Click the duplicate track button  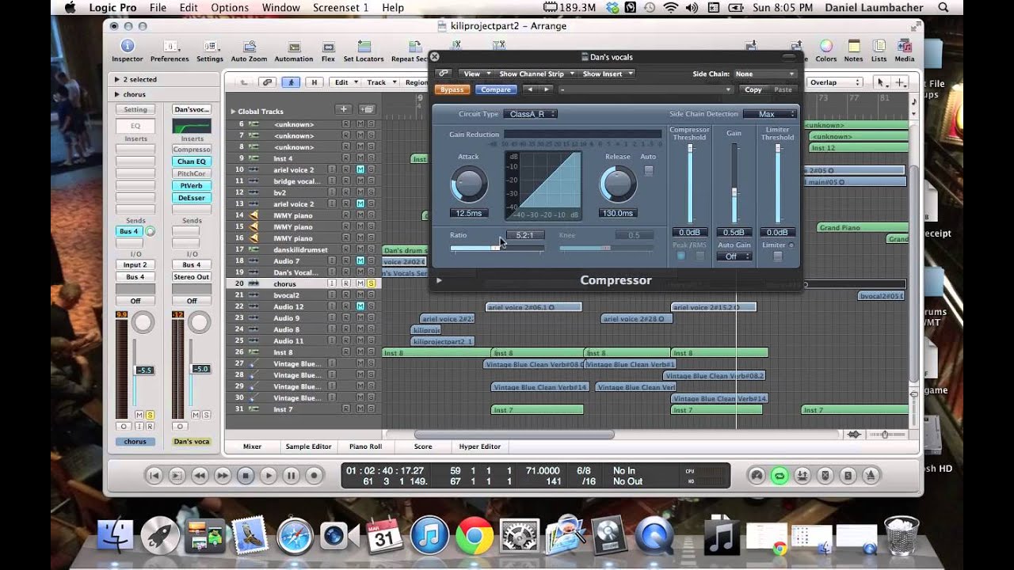tap(367, 109)
